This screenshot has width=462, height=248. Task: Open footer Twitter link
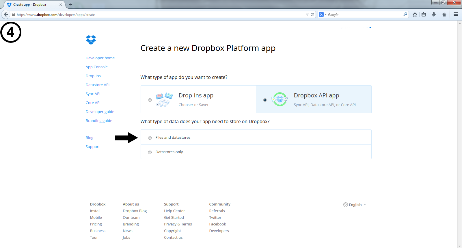(x=215, y=217)
